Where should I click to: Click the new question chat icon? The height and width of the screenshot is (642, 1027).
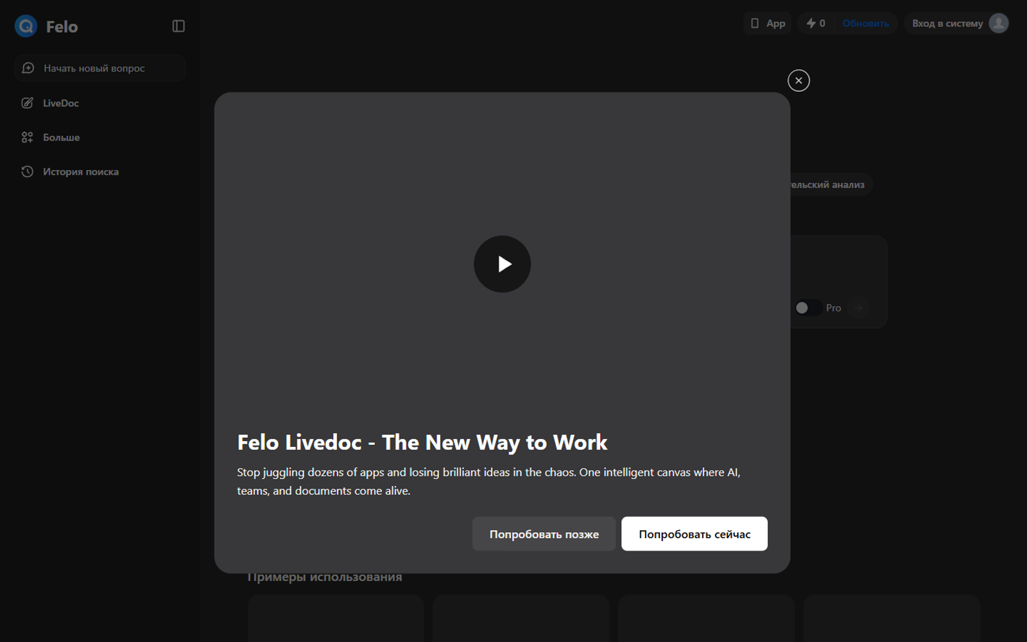(x=28, y=68)
